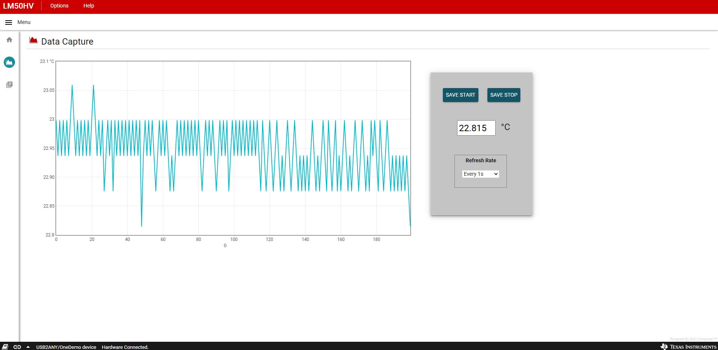Click the red chart icon beside Data Capture
This screenshot has height=350, width=718.
click(x=33, y=40)
